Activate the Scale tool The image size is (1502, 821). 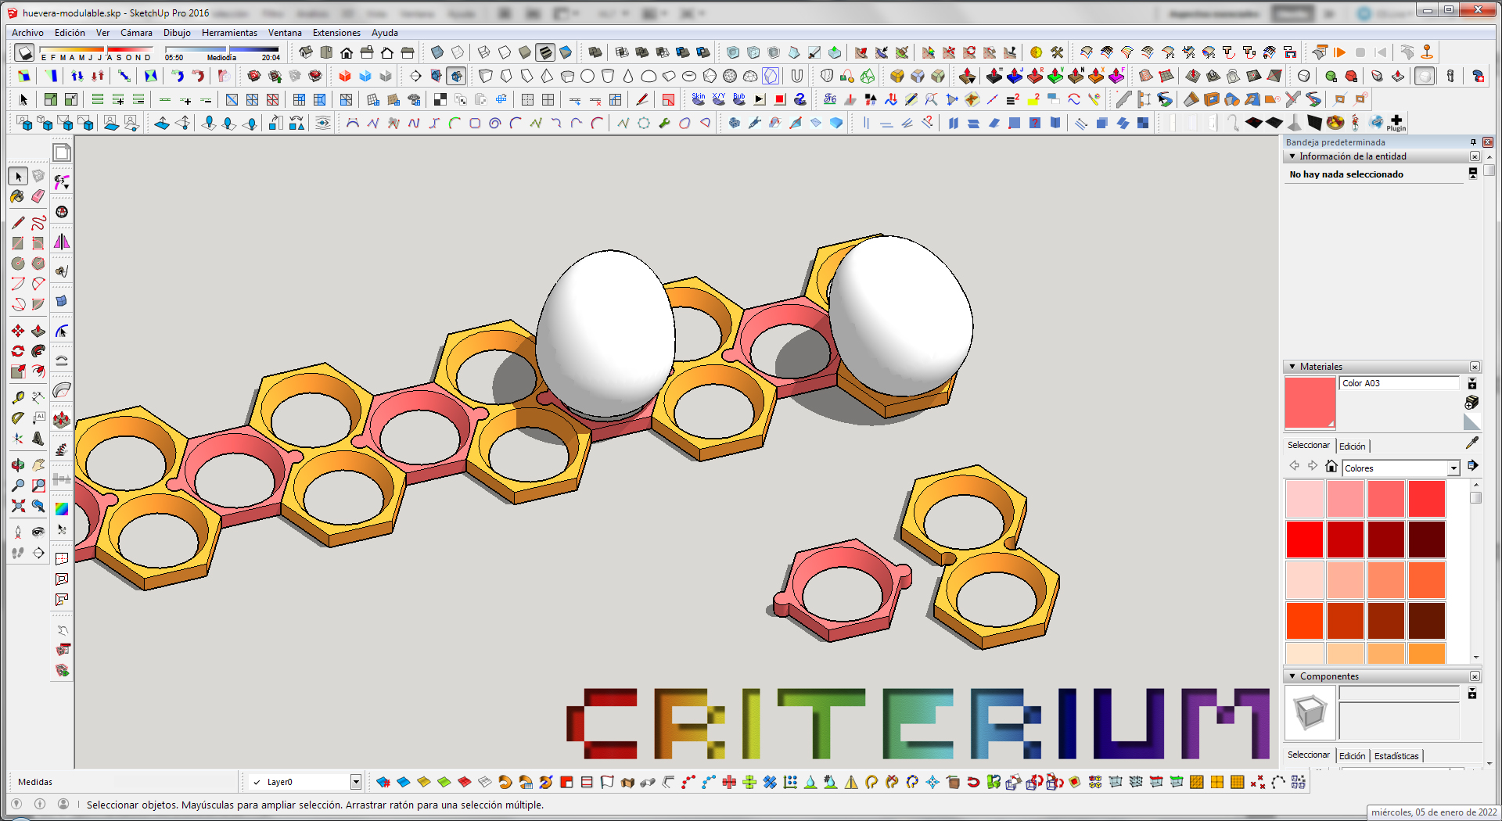pos(18,372)
